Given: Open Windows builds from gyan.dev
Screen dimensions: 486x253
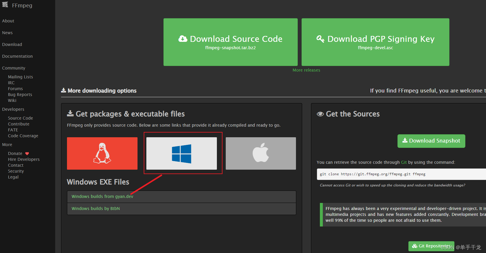Looking at the screenshot, I should tap(102, 196).
